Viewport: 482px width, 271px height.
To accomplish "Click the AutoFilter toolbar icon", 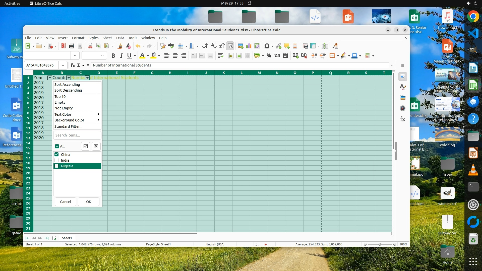I will point(230,46).
